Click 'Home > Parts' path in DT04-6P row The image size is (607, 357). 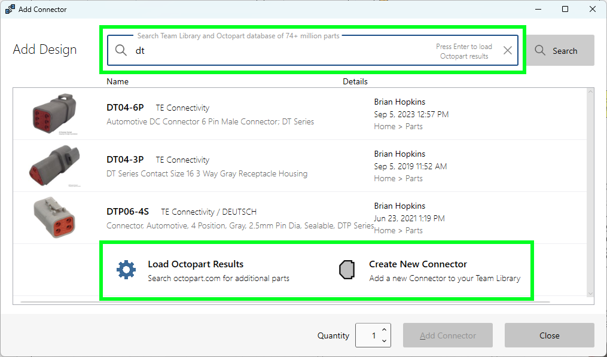coord(398,126)
